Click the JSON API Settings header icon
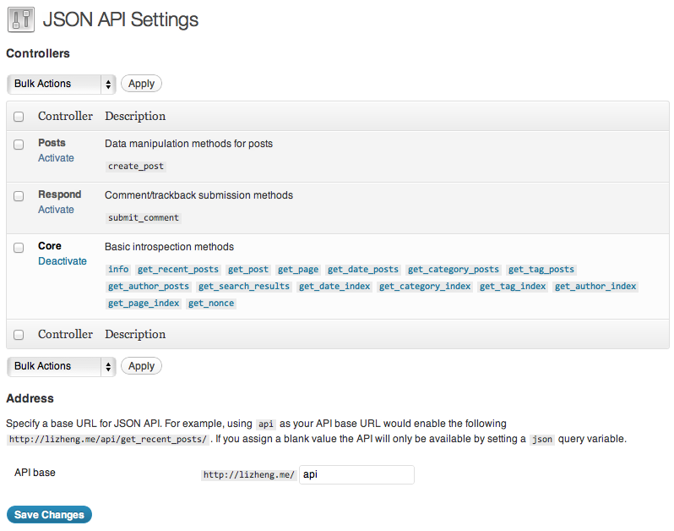The width and height of the screenshot is (674, 531). (20, 19)
